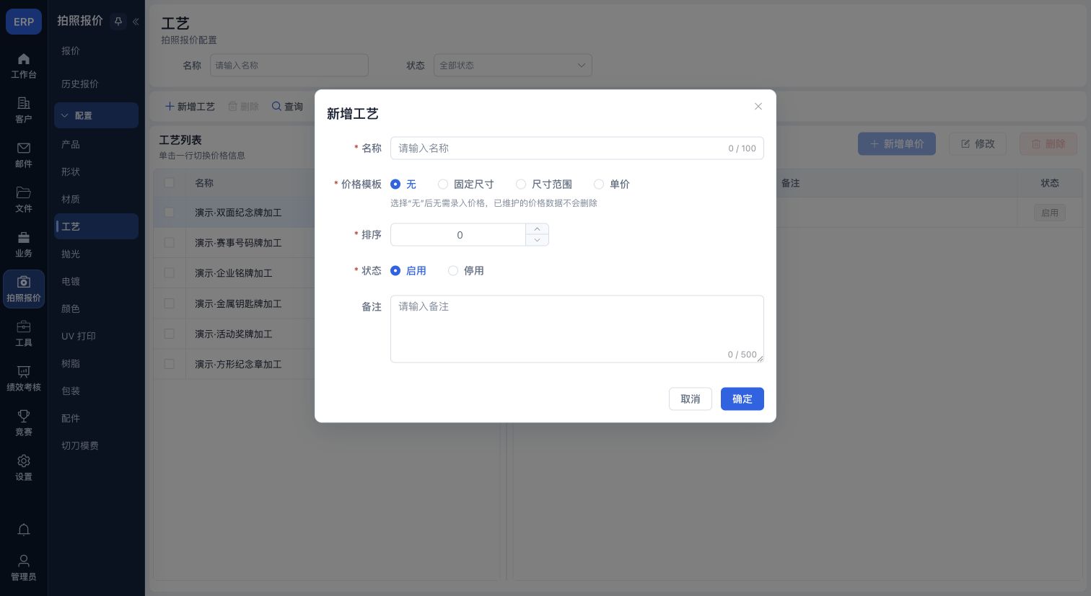Screen dimensions: 1091x596
Task: Select 尺寸范围 price template radio
Action: point(544,184)
